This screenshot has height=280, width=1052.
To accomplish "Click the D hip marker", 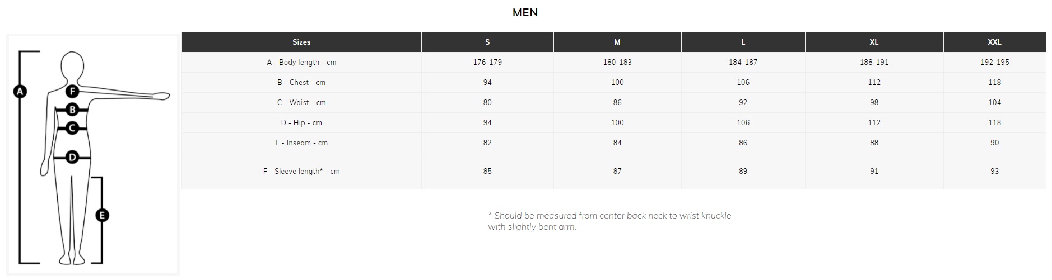I will pos(72,158).
